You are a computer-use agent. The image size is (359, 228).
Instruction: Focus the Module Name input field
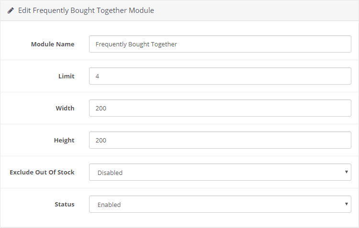click(220, 44)
